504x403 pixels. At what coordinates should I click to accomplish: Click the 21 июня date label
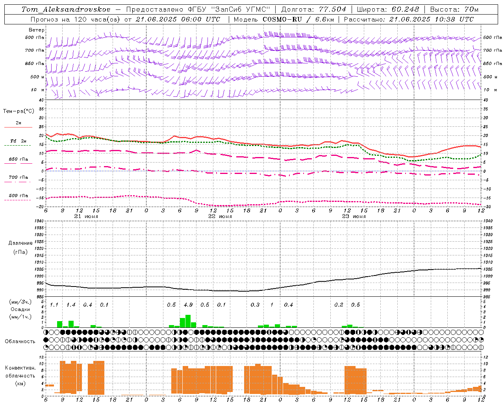click(86, 216)
